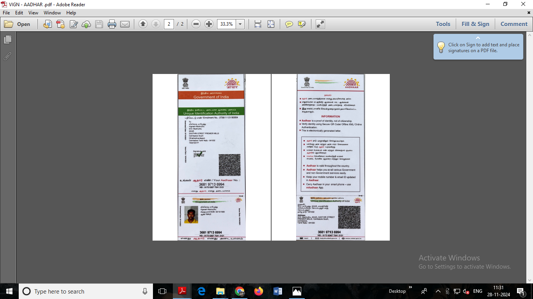The height and width of the screenshot is (299, 533).
Task: Click the page number input field
Action: tap(169, 24)
